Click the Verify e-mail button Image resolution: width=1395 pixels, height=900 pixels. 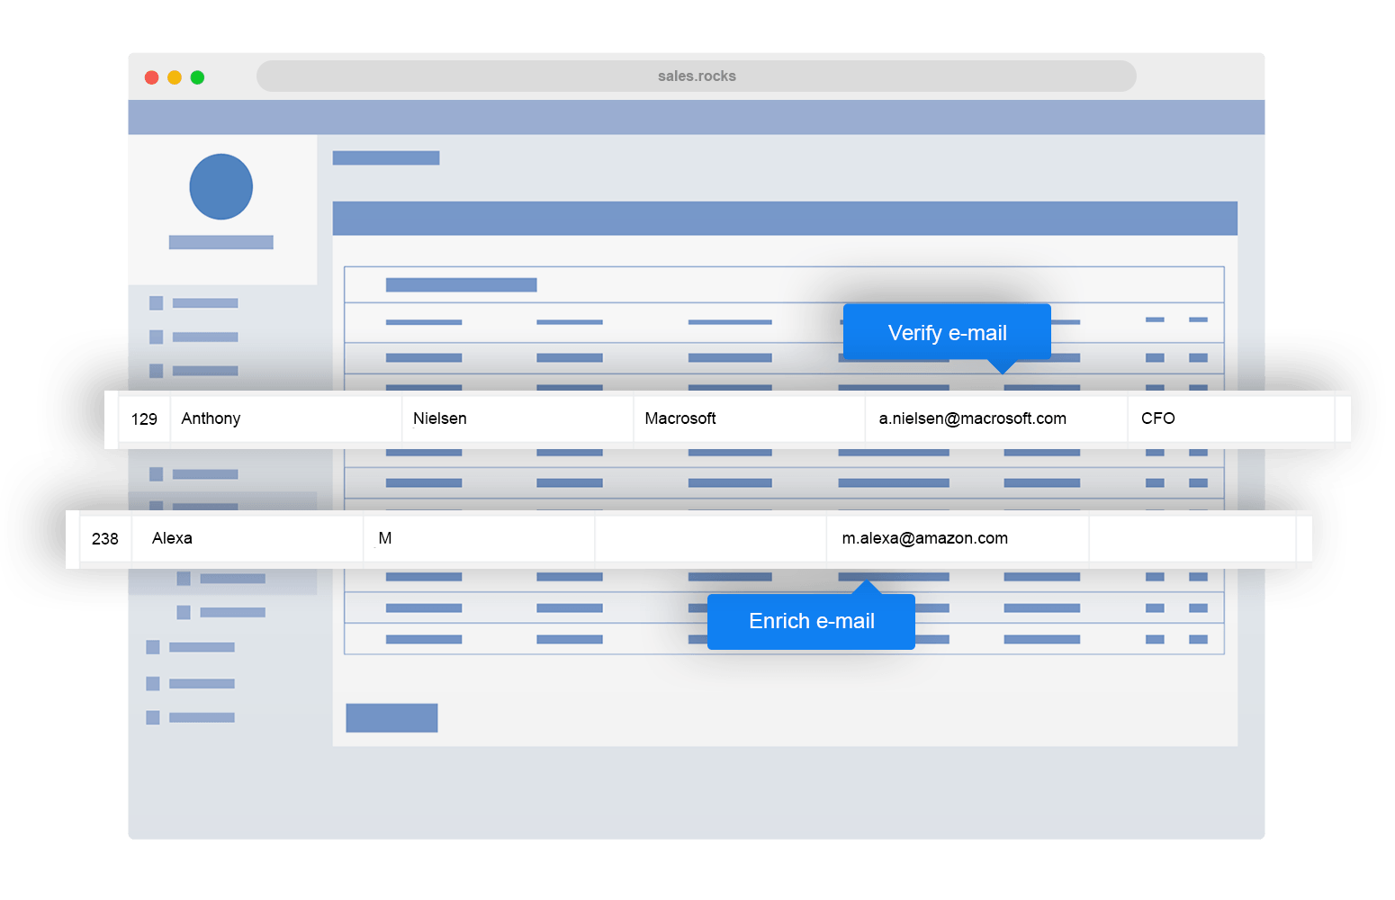click(x=947, y=333)
